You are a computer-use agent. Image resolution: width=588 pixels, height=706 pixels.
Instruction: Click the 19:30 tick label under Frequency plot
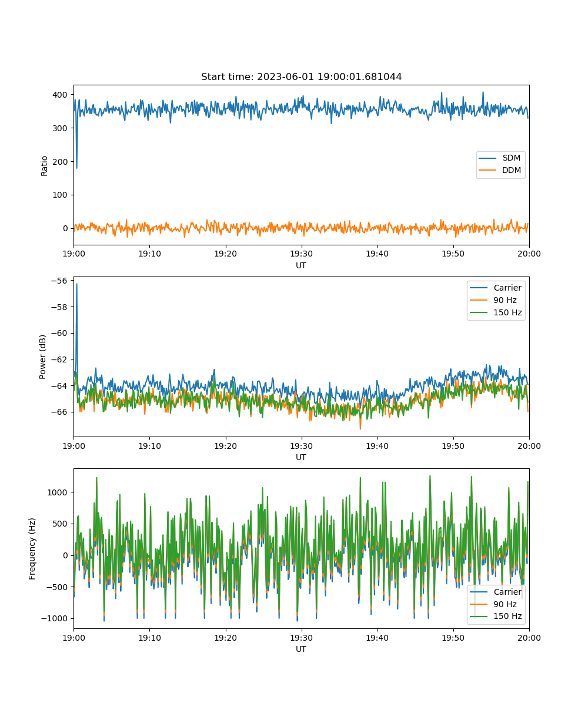click(301, 637)
